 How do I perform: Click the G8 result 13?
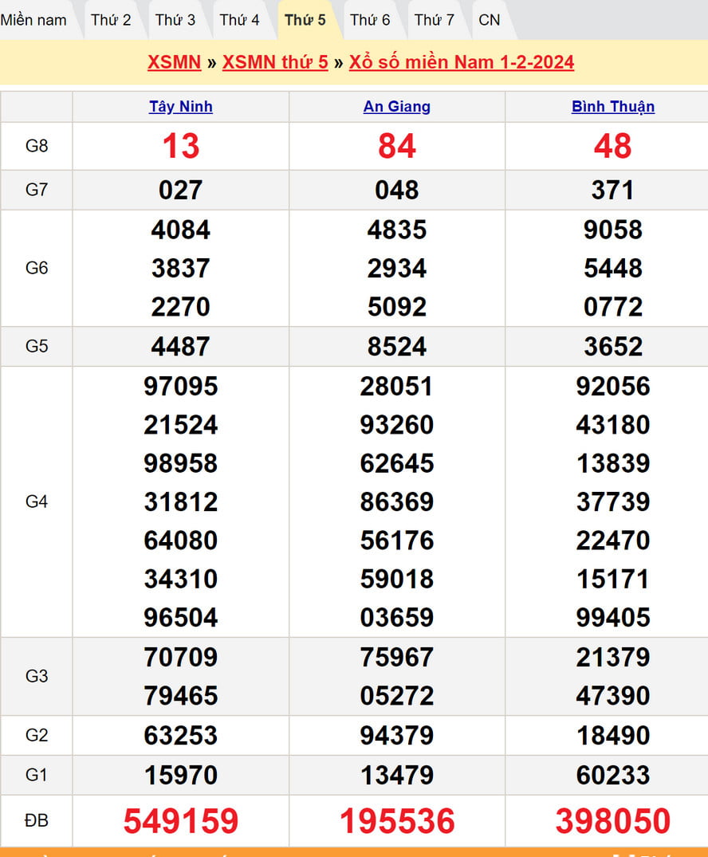[x=181, y=147]
